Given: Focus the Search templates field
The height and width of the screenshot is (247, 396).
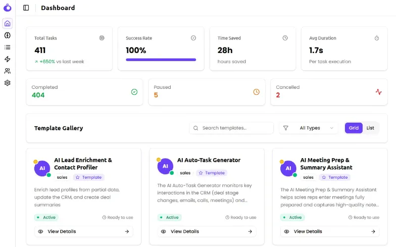Looking at the screenshot, I should click(231, 128).
